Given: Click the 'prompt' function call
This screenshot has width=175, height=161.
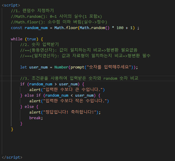Looking at the screenshot, I should (77, 67).
